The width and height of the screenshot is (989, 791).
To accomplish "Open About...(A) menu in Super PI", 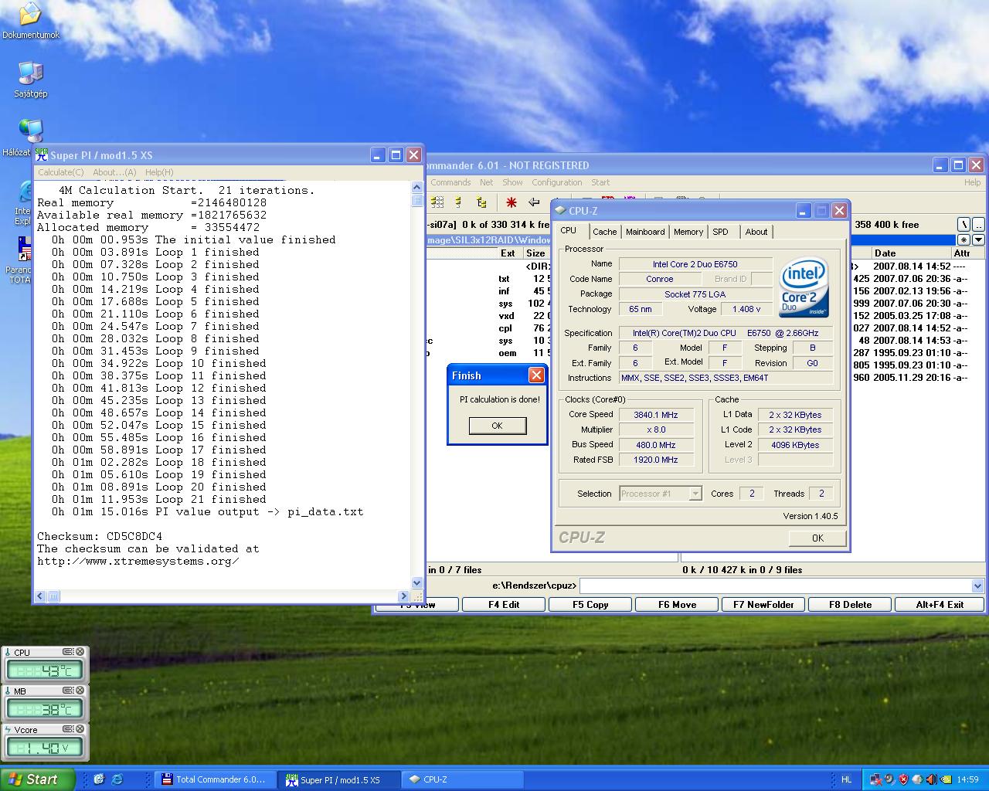I will coord(114,172).
